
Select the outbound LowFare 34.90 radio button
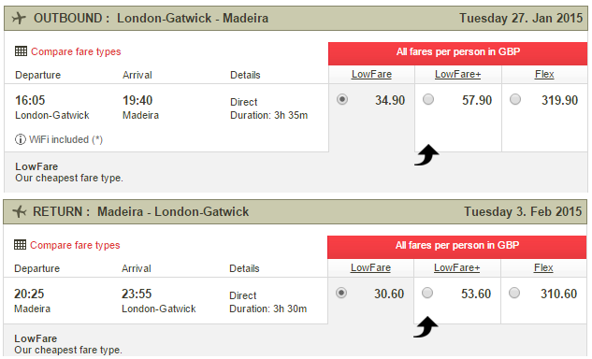pyautogui.click(x=342, y=100)
